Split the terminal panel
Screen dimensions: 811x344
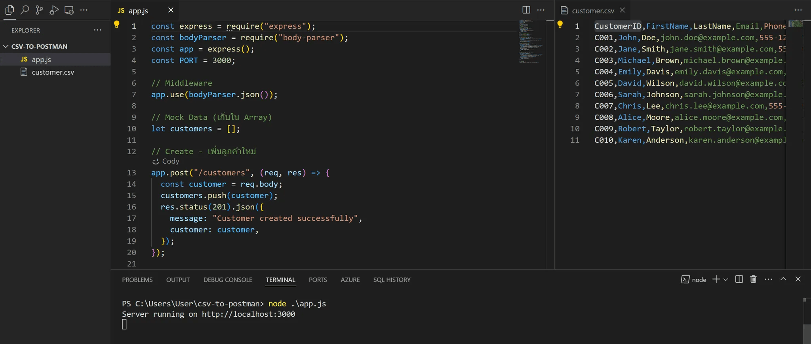coord(739,279)
